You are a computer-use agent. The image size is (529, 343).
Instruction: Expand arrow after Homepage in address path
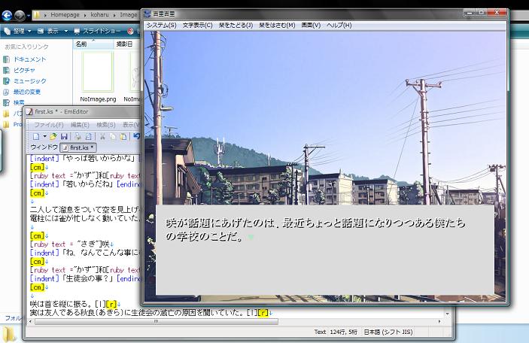tap(85, 15)
